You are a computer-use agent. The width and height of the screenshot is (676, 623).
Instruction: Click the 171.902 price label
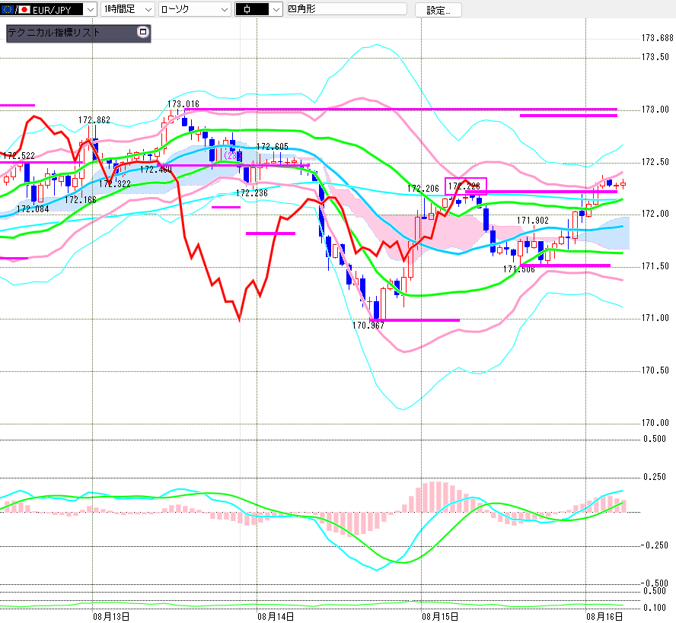pyautogui.click(x=533, y=221)
